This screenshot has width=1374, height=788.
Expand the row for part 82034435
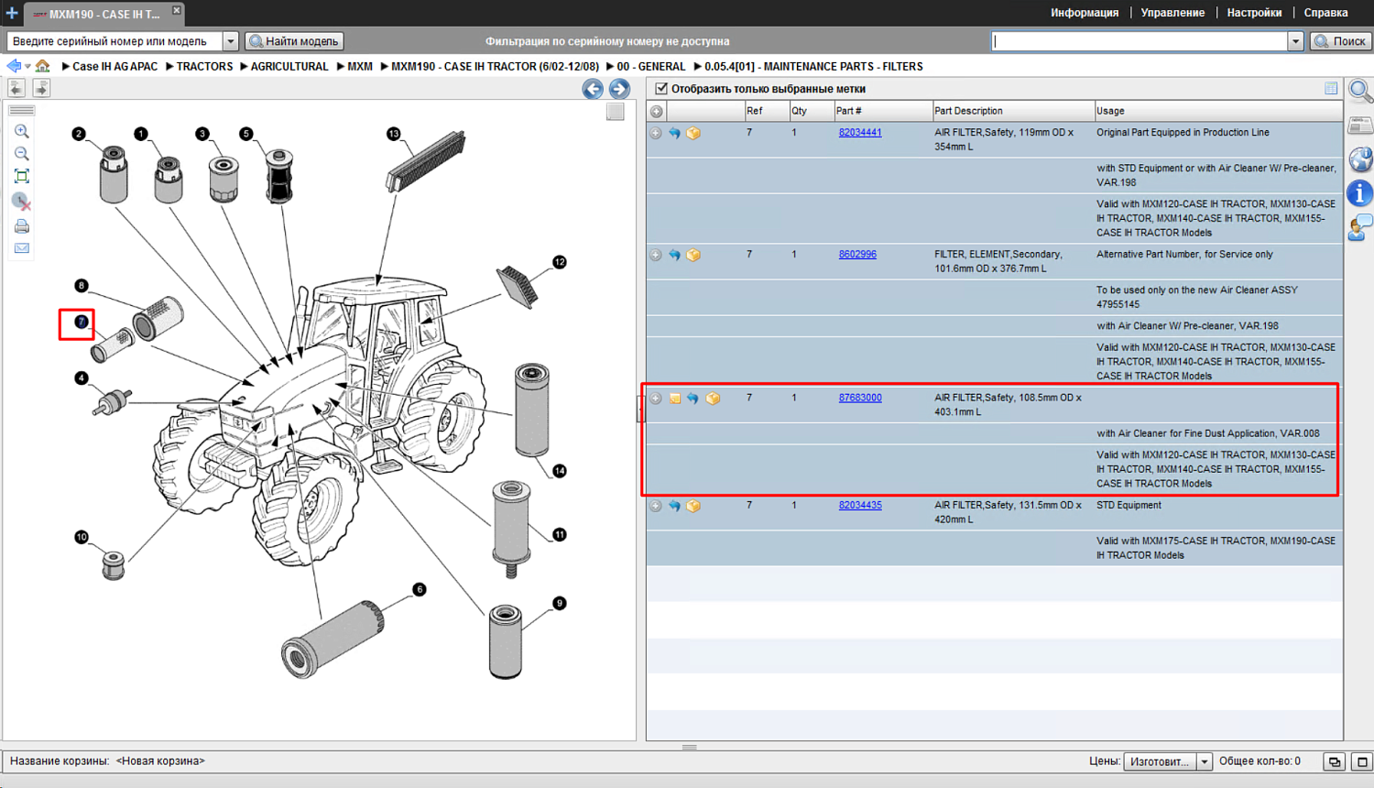click(656, 506)
